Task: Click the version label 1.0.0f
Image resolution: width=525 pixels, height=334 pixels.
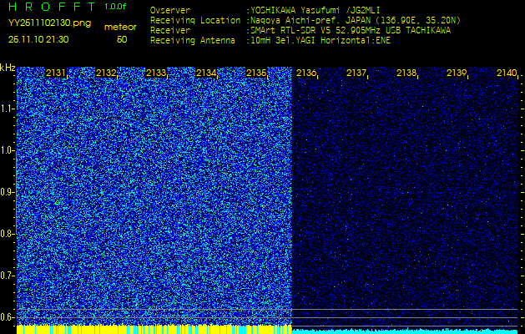Action: coord(115,7)
